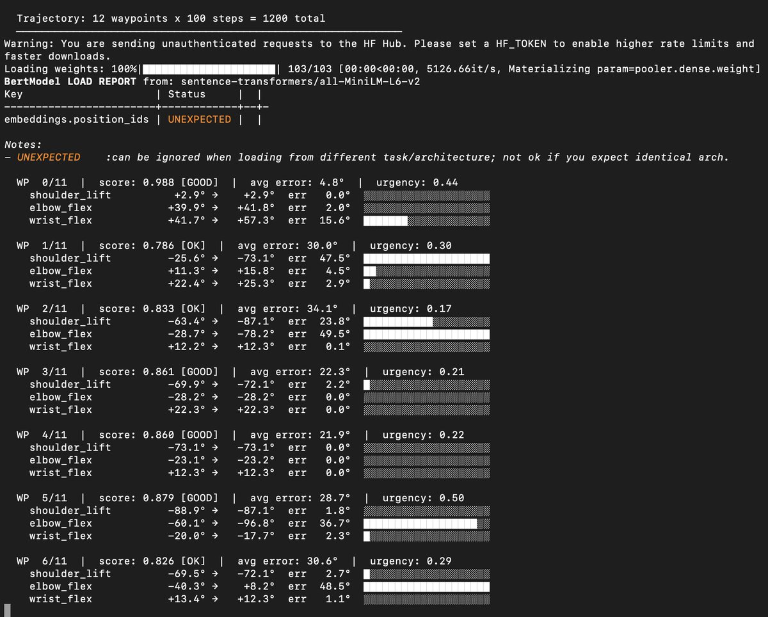Click 'avg error: 21.9°' text
Image resolution: width=768 pixels, height=617 pixels.
[300, 435]
